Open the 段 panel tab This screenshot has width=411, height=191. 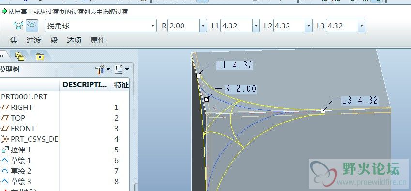tap(54, 40)
